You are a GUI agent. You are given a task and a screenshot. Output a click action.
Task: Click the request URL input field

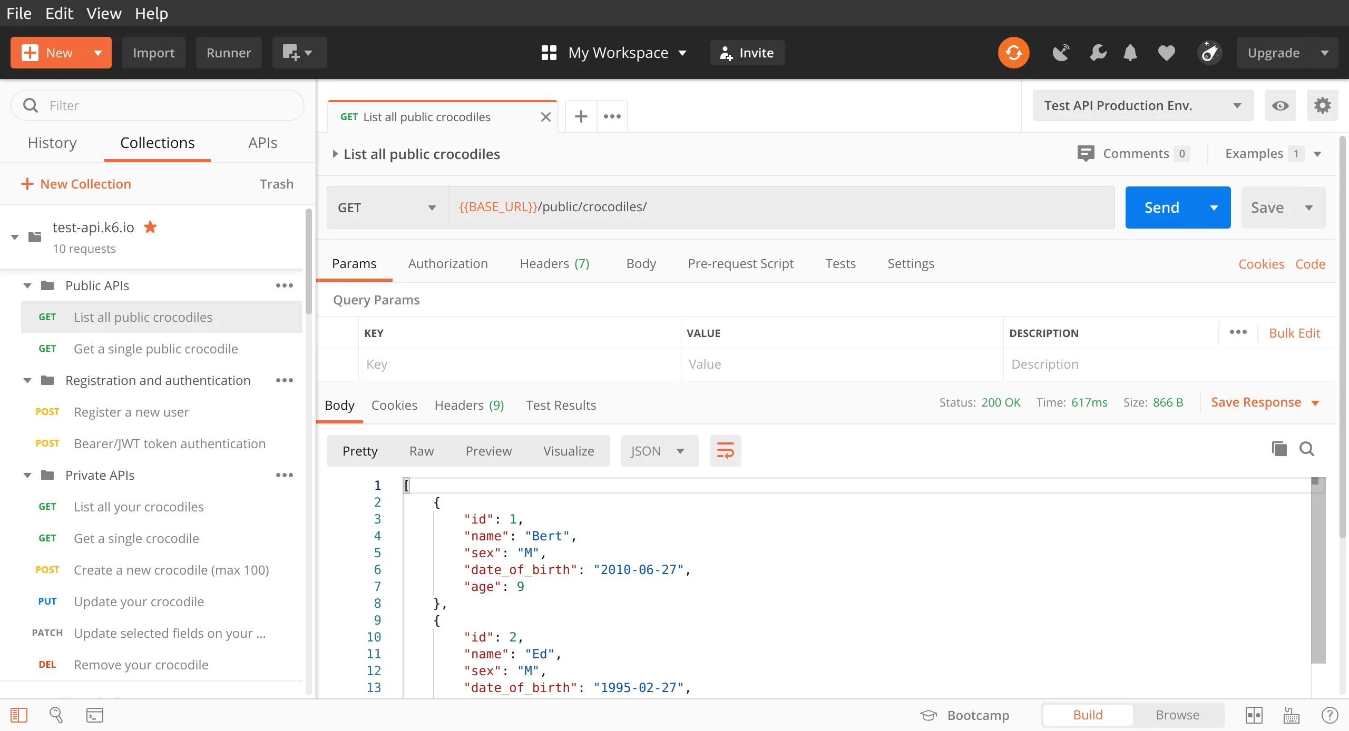[x=780, y=208]
